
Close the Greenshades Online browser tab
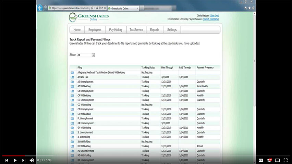pos(138,8)
